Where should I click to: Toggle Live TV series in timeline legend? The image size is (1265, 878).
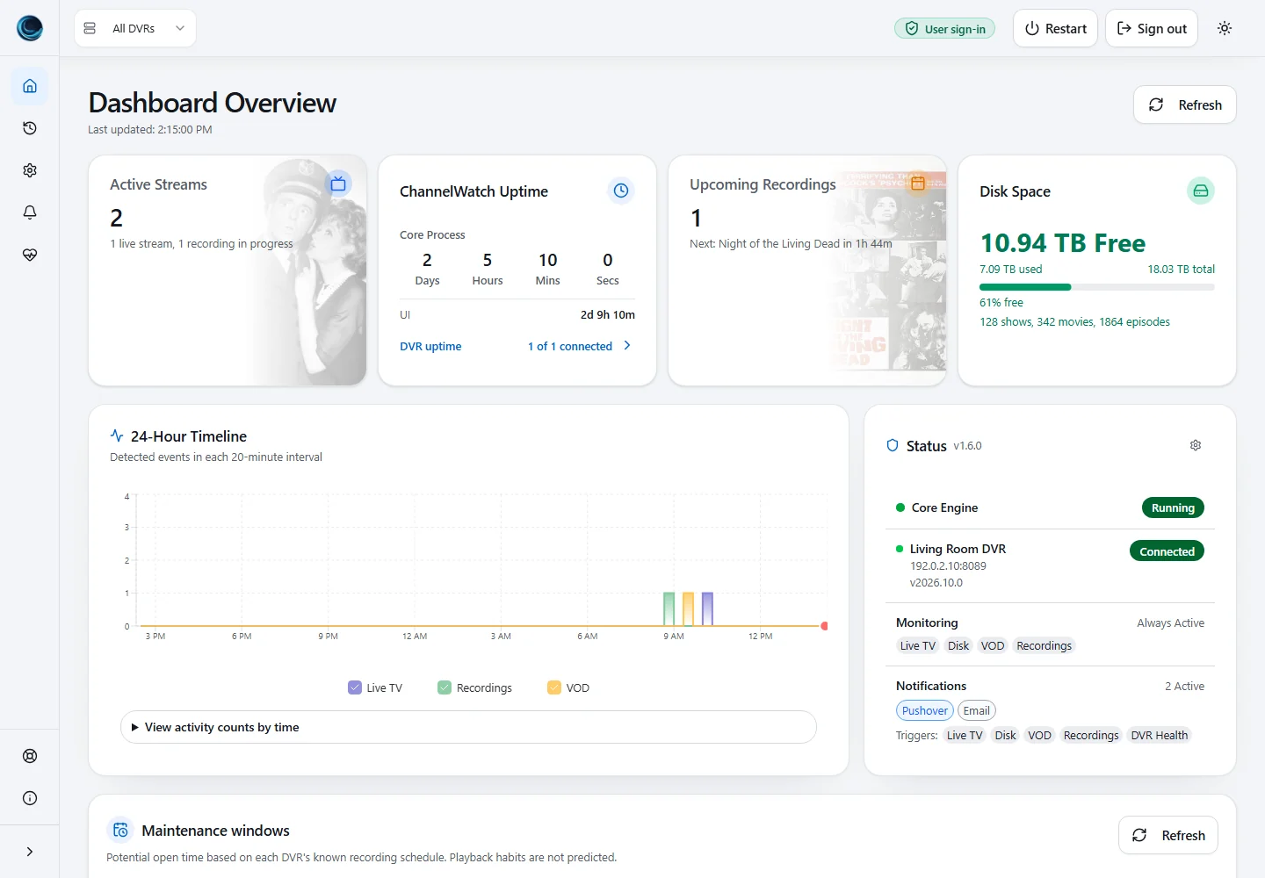[375, 687]
